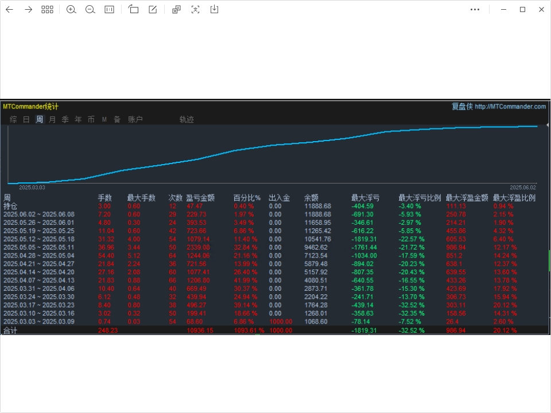This screenshot has height=413, width=551.
Task: Open the edit image pencil icon
Action: click(x=153, y=10)
